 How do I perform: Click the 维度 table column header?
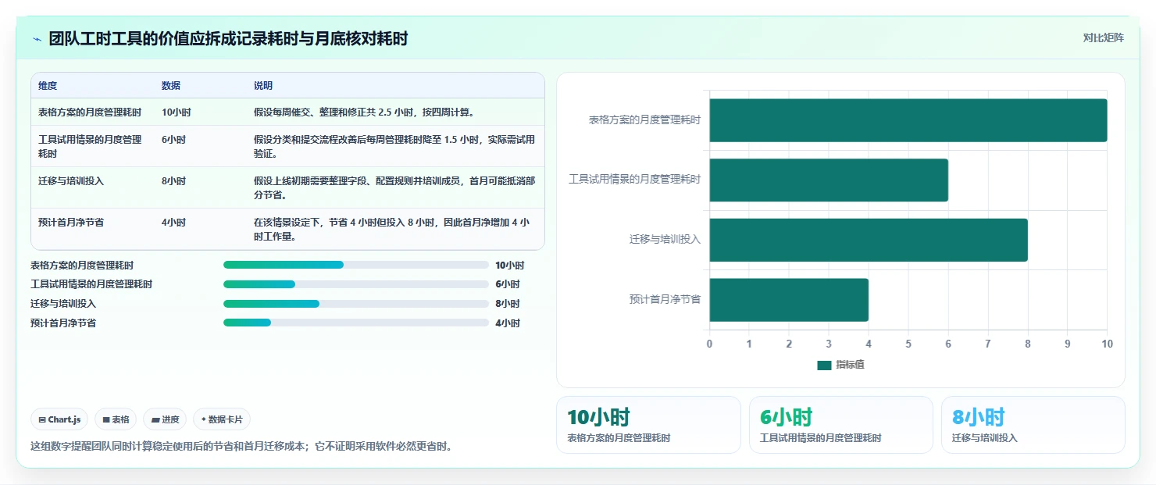click(x=48, y=86)
